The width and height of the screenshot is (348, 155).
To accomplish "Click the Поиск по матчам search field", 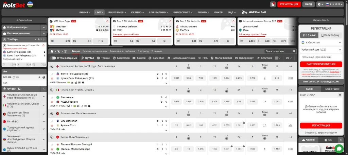I will point(279,51).
